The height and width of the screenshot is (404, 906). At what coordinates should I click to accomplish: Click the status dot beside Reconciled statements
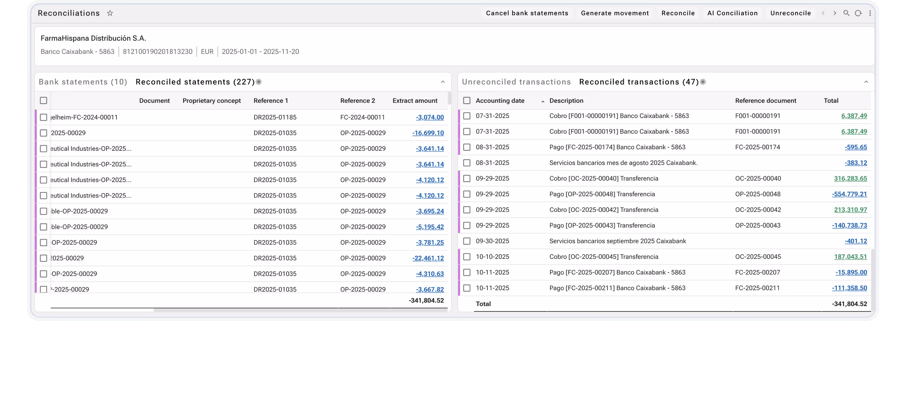point(259,82)
